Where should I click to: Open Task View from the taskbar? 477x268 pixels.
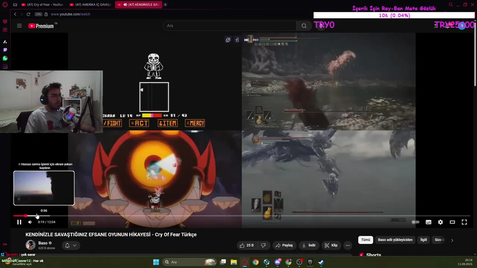pyautogui.click(x=223, y=262)
